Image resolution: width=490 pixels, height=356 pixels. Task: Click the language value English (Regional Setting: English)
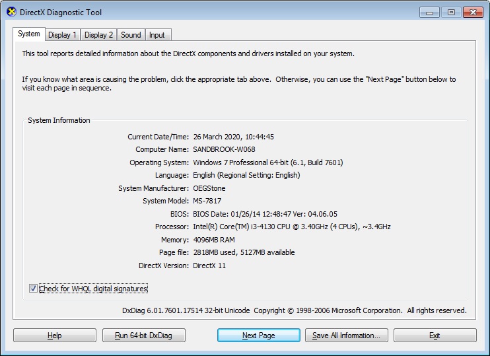[246, 175]
